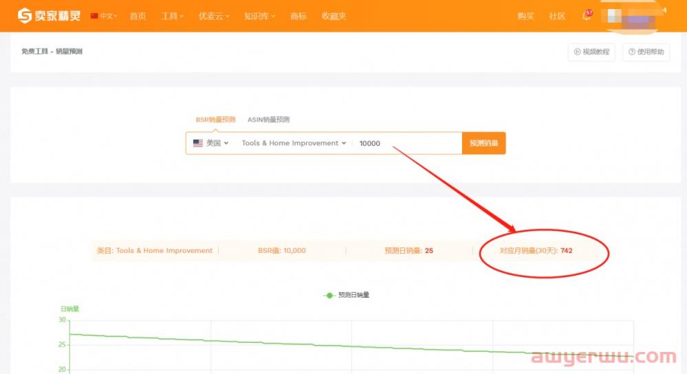Click the 卖家精灵 logo icon
The width and height of the screenshot is (687, 374).
tap(25, 15)
